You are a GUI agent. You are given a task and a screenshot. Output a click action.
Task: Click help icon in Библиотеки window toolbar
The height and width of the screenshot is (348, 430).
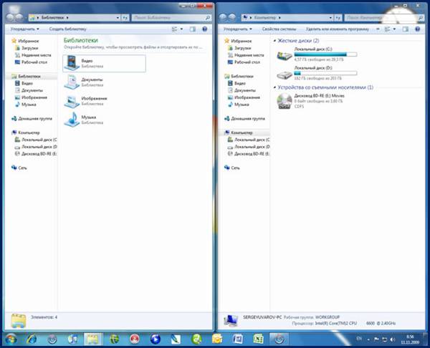[x=204, y=29]
